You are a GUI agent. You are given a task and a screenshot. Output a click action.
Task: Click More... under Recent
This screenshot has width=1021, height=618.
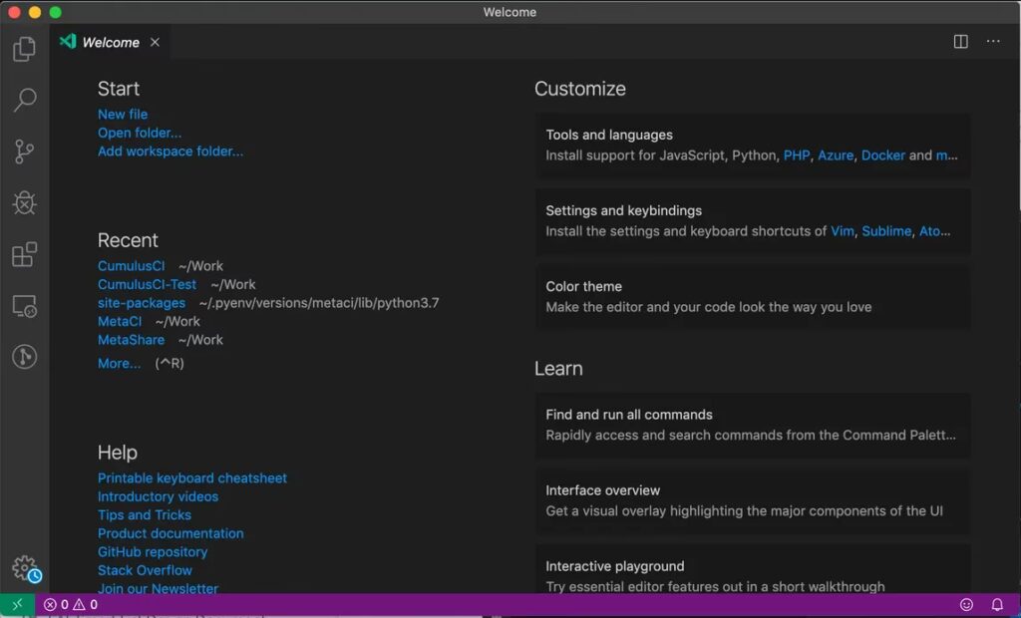click(119, 364)
